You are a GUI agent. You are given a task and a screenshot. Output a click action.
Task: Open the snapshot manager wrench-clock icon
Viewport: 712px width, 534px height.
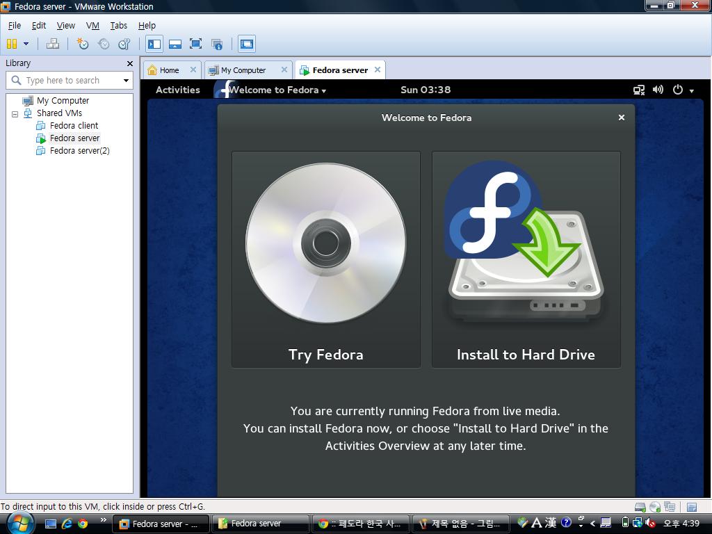124,44
